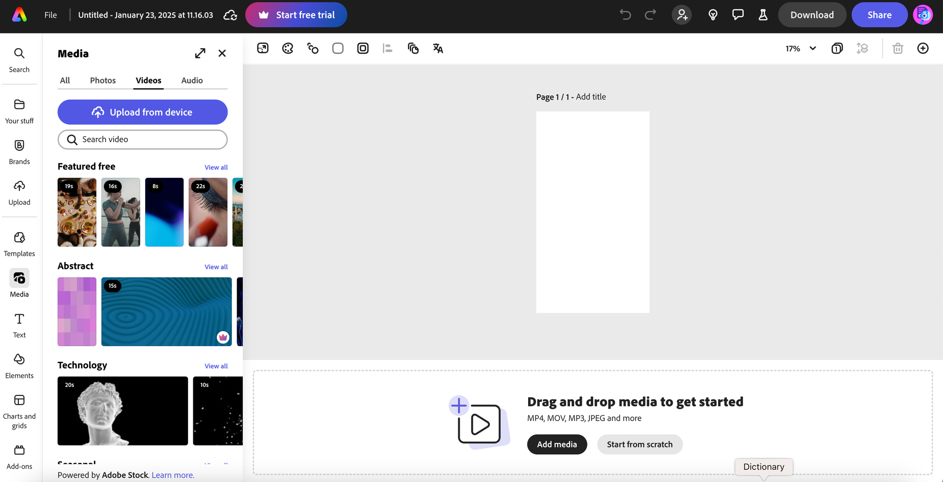Select the 15s Abstract ripple video thumbnail
Viewport: 943px width, 482px height.
tap(166, 312)
